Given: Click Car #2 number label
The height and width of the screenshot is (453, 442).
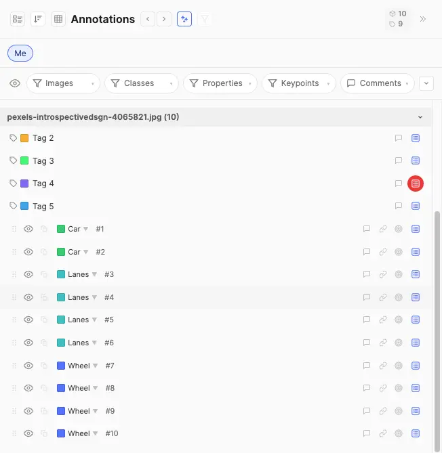Looking at the screenshot, I should (100, 252).
